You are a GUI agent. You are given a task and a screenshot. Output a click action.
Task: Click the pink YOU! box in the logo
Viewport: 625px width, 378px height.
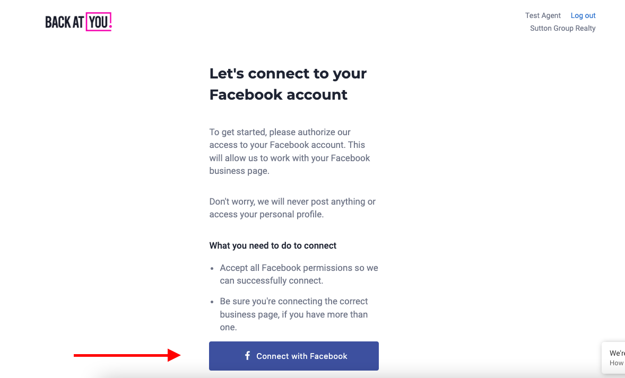click(99, 22)
